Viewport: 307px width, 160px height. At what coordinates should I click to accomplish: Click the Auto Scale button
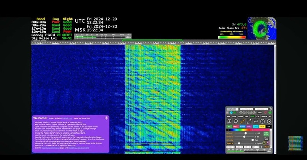coord(266,134)
